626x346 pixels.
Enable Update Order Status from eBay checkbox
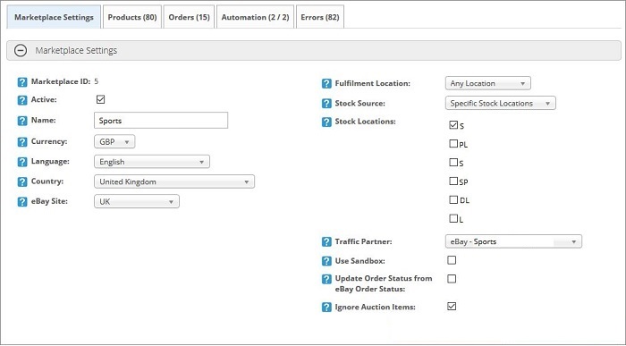452,279
